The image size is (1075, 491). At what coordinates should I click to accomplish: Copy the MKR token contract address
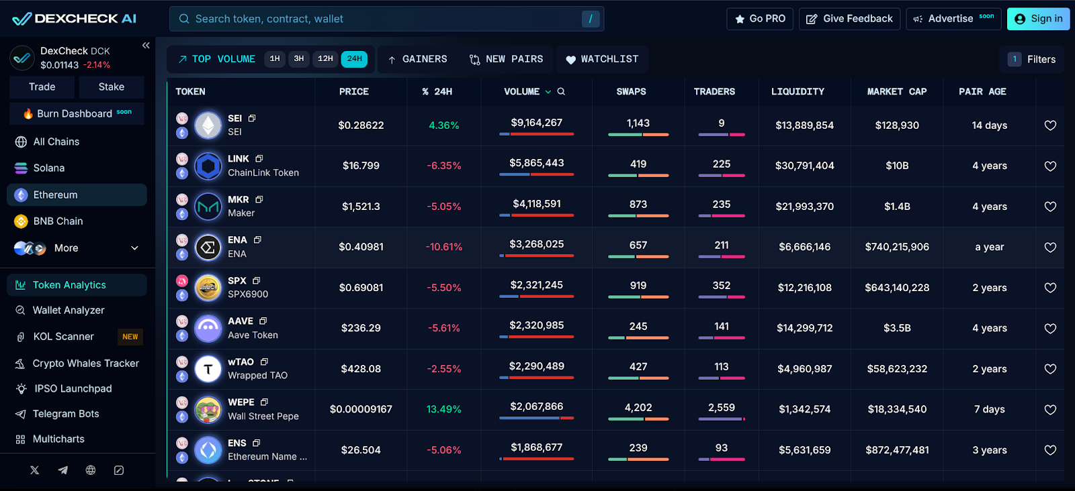259,200
